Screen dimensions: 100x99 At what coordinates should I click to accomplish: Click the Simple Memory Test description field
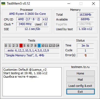pyautogui.click(x=32, y=55)
